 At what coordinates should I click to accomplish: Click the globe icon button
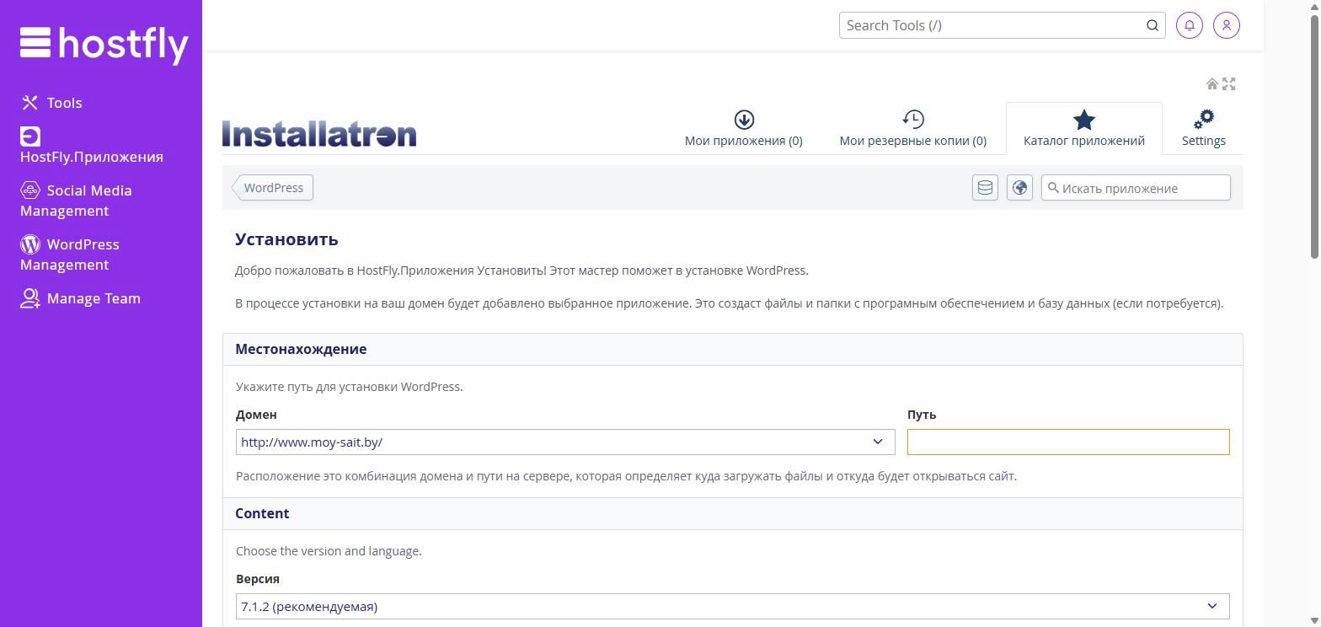click(x=1019, y=187)
